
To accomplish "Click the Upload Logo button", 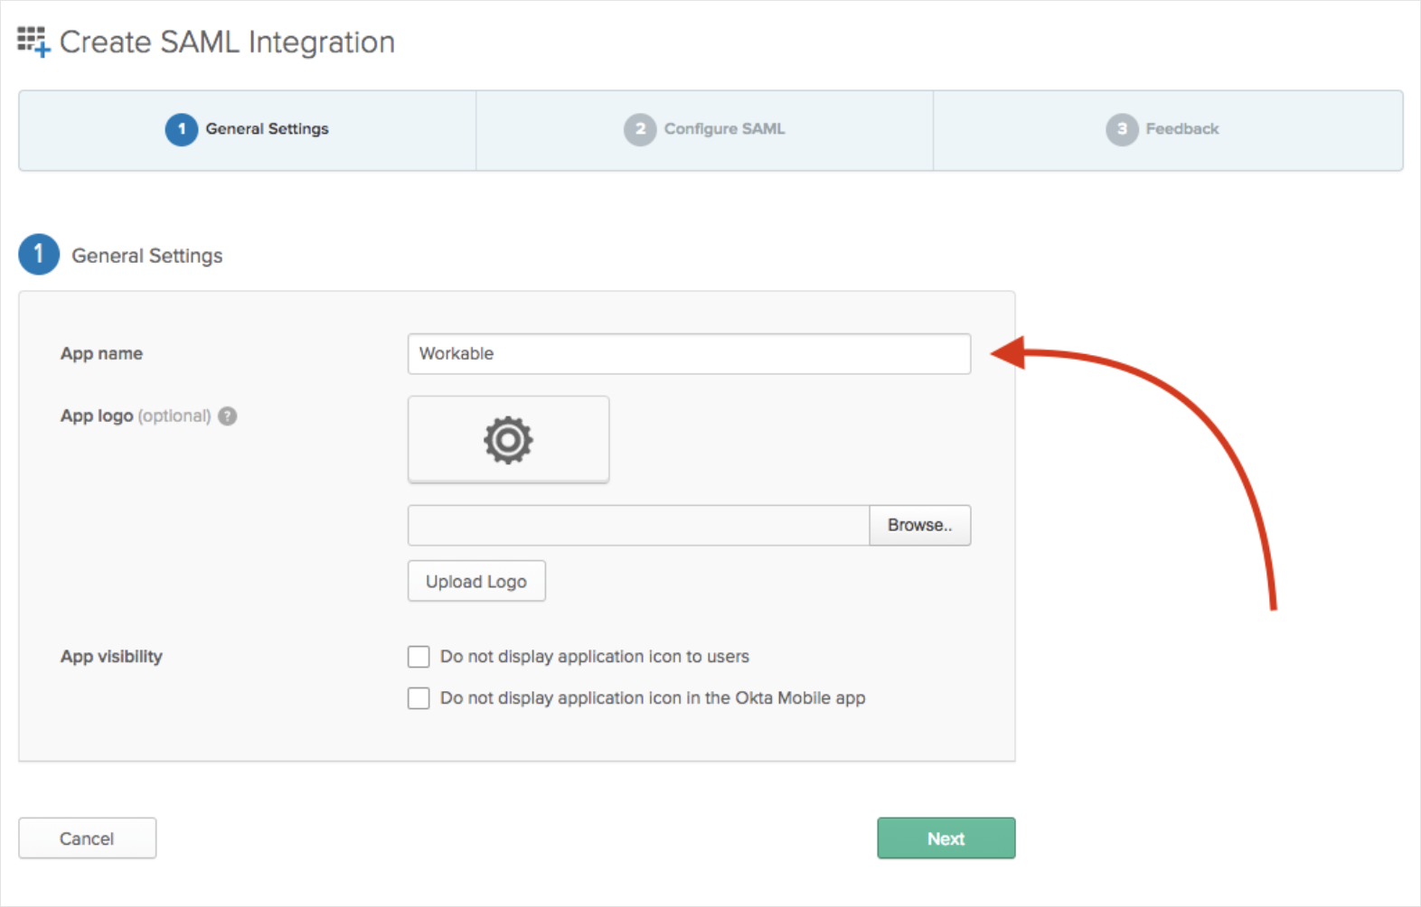I will 476,581.
